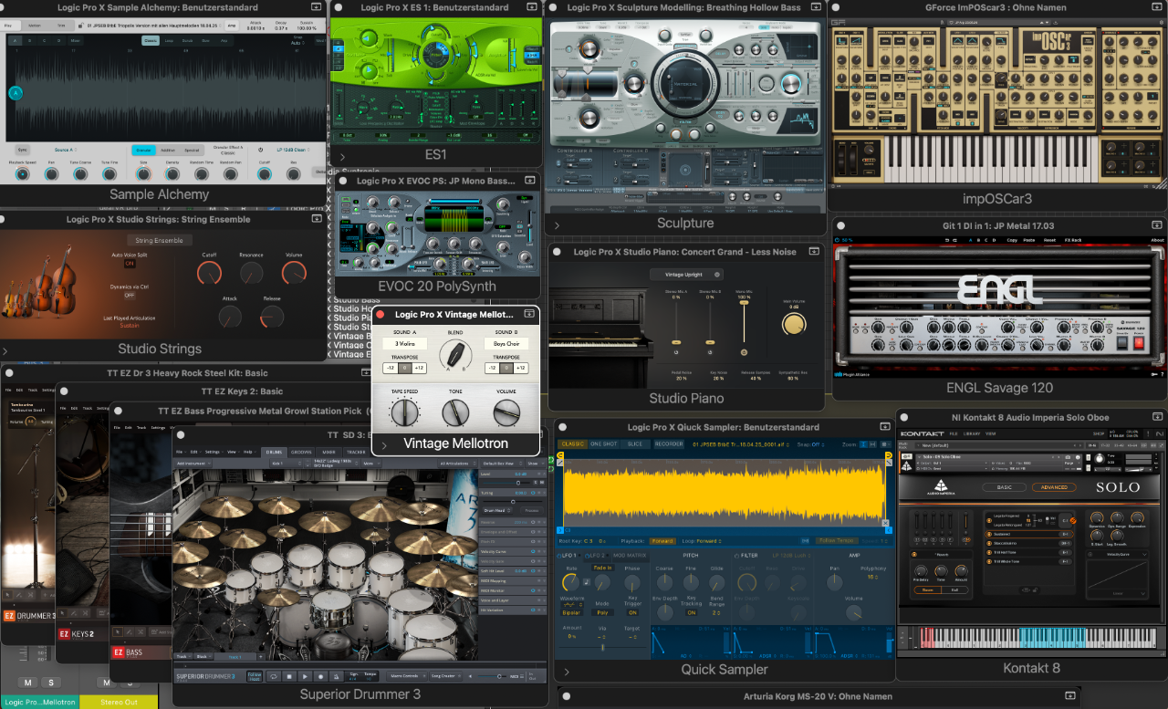Image resolution: width=1168 pixels, height=709 pixels.
Task: Open the String Ensemble preset dropdown
Action: pos(161,240)
